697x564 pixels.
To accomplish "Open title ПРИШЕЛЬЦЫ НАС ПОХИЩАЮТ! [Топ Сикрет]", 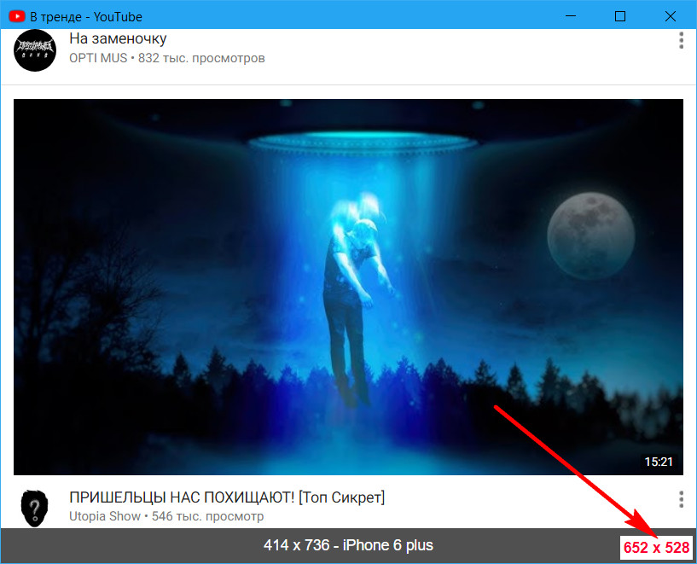I will pos(227,497).
